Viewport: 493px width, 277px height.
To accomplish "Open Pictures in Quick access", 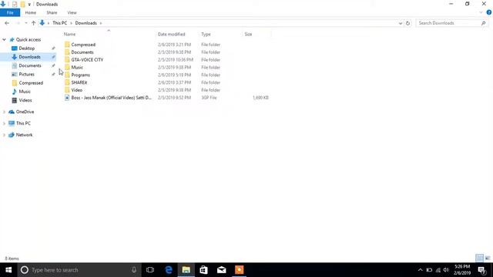I will (x=26, y=74).
